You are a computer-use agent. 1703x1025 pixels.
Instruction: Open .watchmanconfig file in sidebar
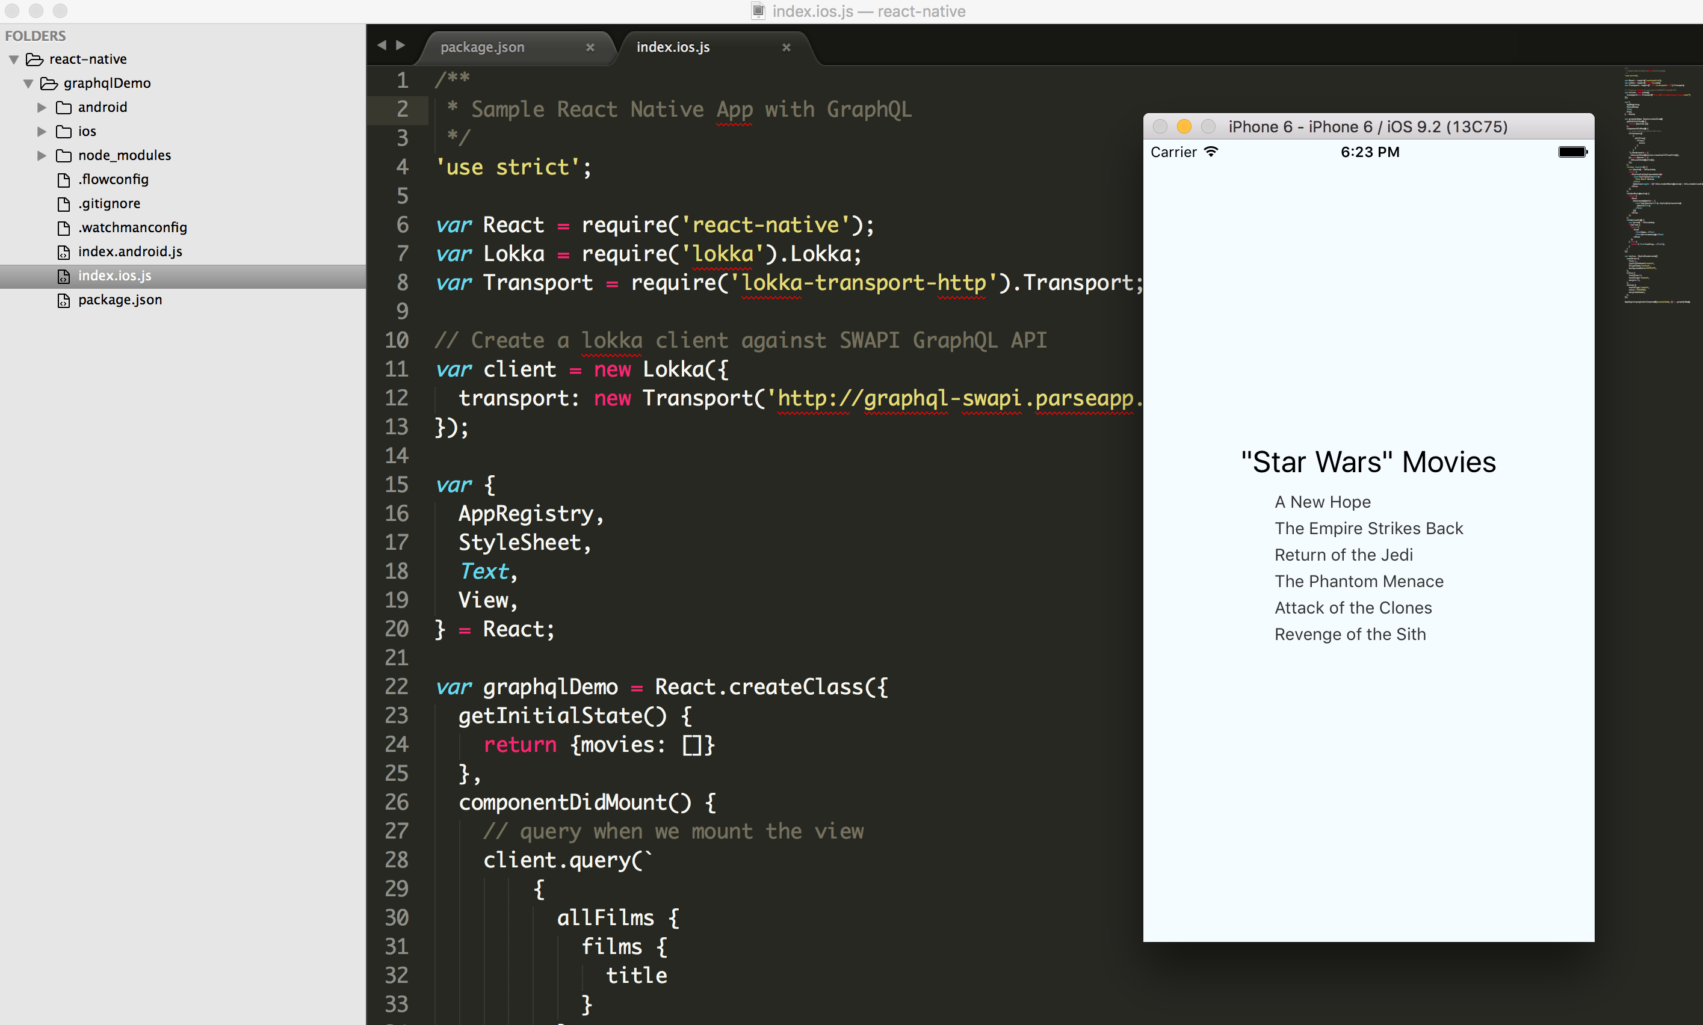132,228
